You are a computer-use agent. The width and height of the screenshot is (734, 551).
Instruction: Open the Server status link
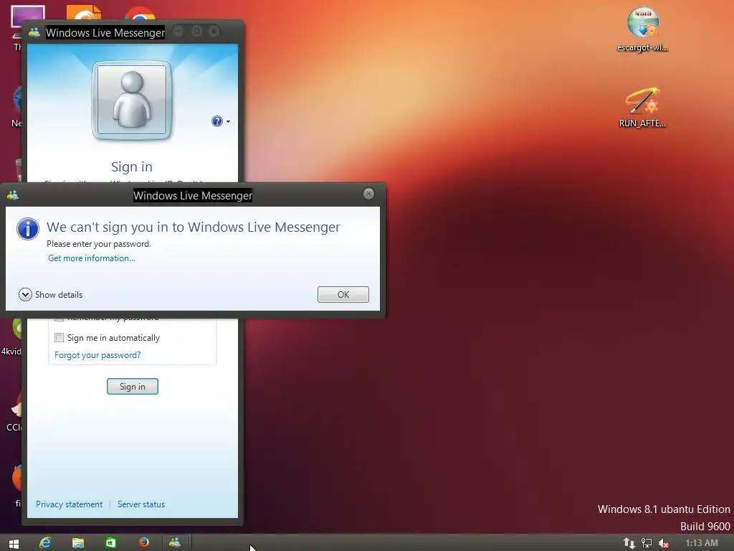141,504
